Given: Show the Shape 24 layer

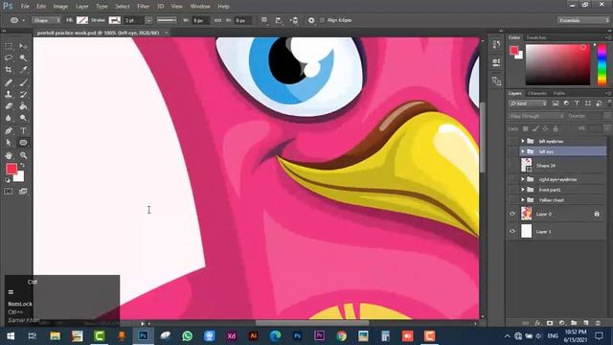Looking at the screenshot, I should pos(512,165).
